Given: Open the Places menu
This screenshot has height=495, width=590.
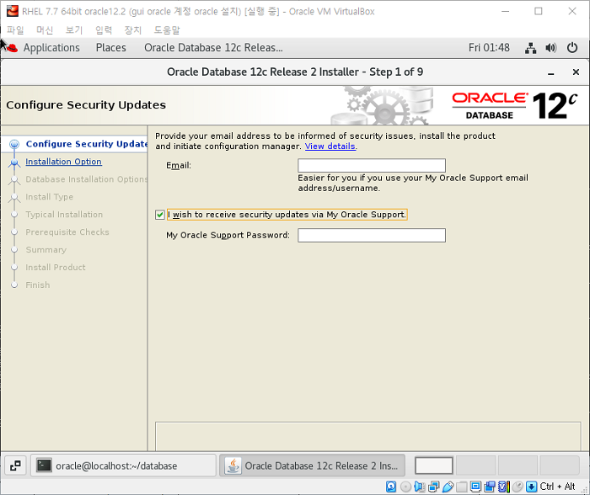Looking at the screenshot, I should point(110,48).
